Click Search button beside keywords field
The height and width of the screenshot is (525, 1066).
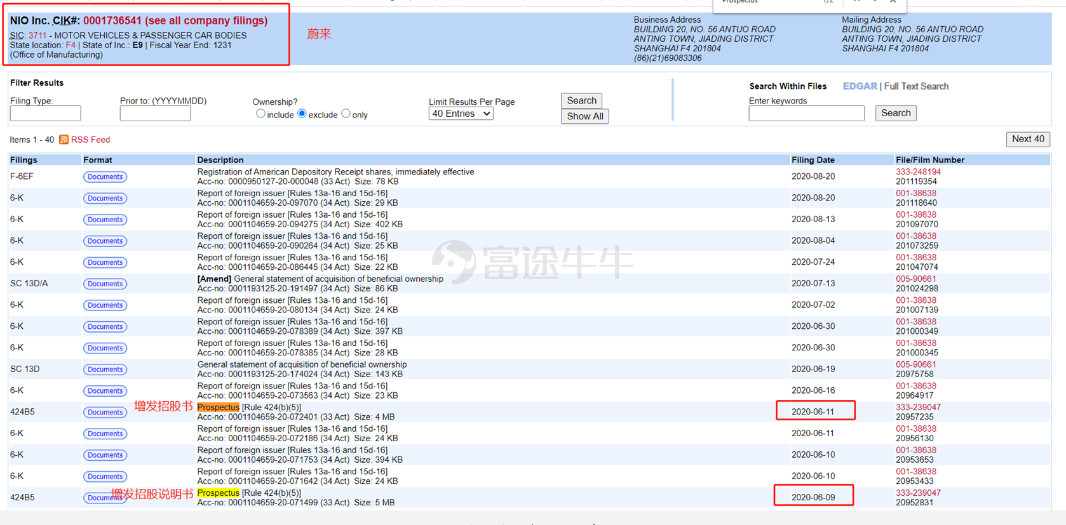click(x=895, y=113)
